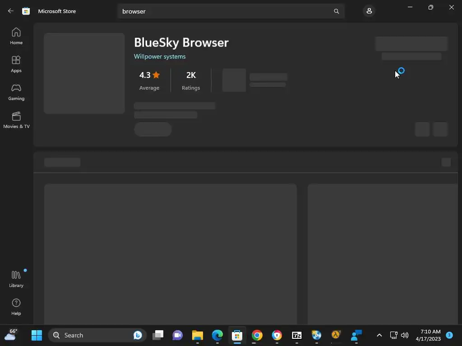Open Movies & TV section
This screenshot has width=462, height=346.
pos(16,120)
